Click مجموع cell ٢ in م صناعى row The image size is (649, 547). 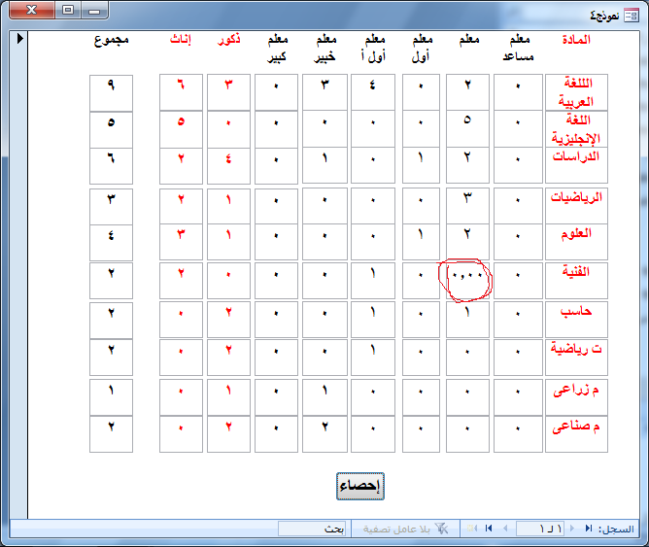click(x=111, y=434)
